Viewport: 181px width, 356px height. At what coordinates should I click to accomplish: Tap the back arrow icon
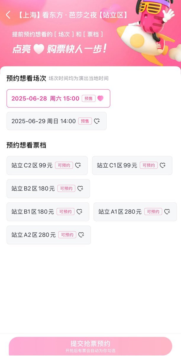(8, 15)
